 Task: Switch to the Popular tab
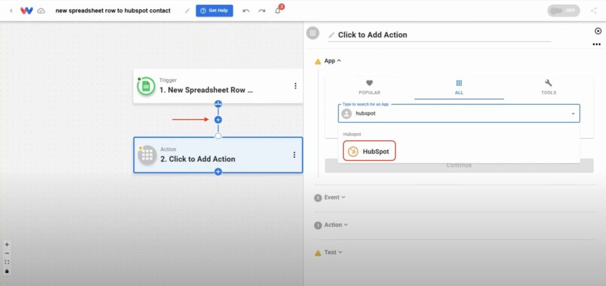(x=369, y=88)
